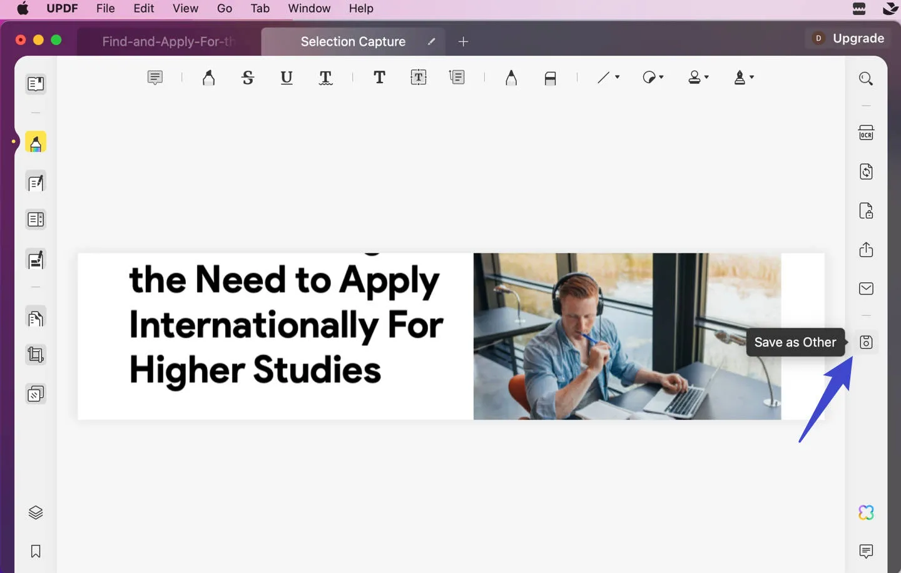Add a comment with the sticky note tool
Image resolution: width=901 pixels, height=573 pixels.
pos(155,77)
